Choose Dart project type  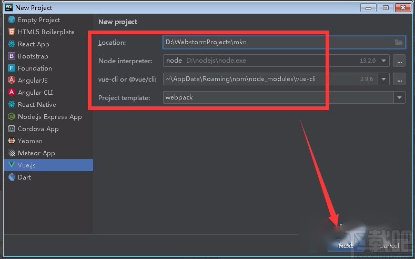click(48, 177)
